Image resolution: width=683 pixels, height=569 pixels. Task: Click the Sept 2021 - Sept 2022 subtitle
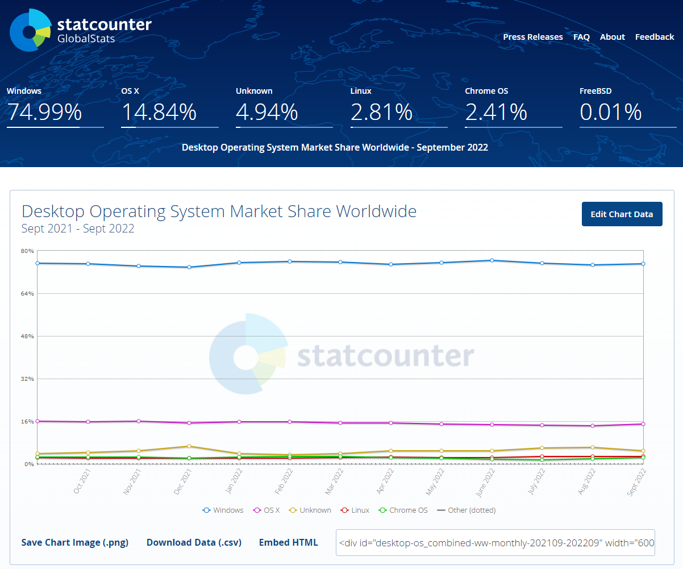click(x=78, y=229)
